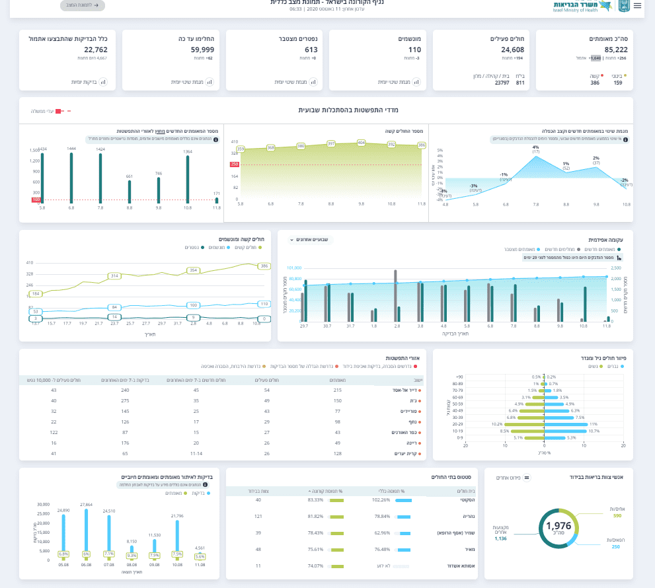Click info icon above doubling-rate chart

[625, 139]
